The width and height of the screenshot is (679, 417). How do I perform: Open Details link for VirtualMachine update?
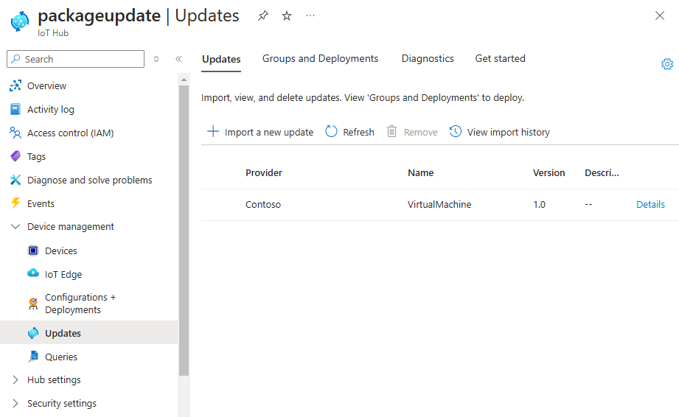(x=650, y=205)
